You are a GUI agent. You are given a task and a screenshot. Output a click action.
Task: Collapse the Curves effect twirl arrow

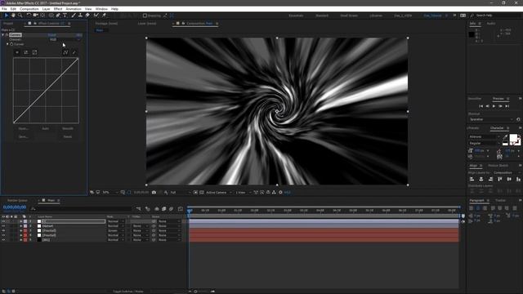[3, 34]
